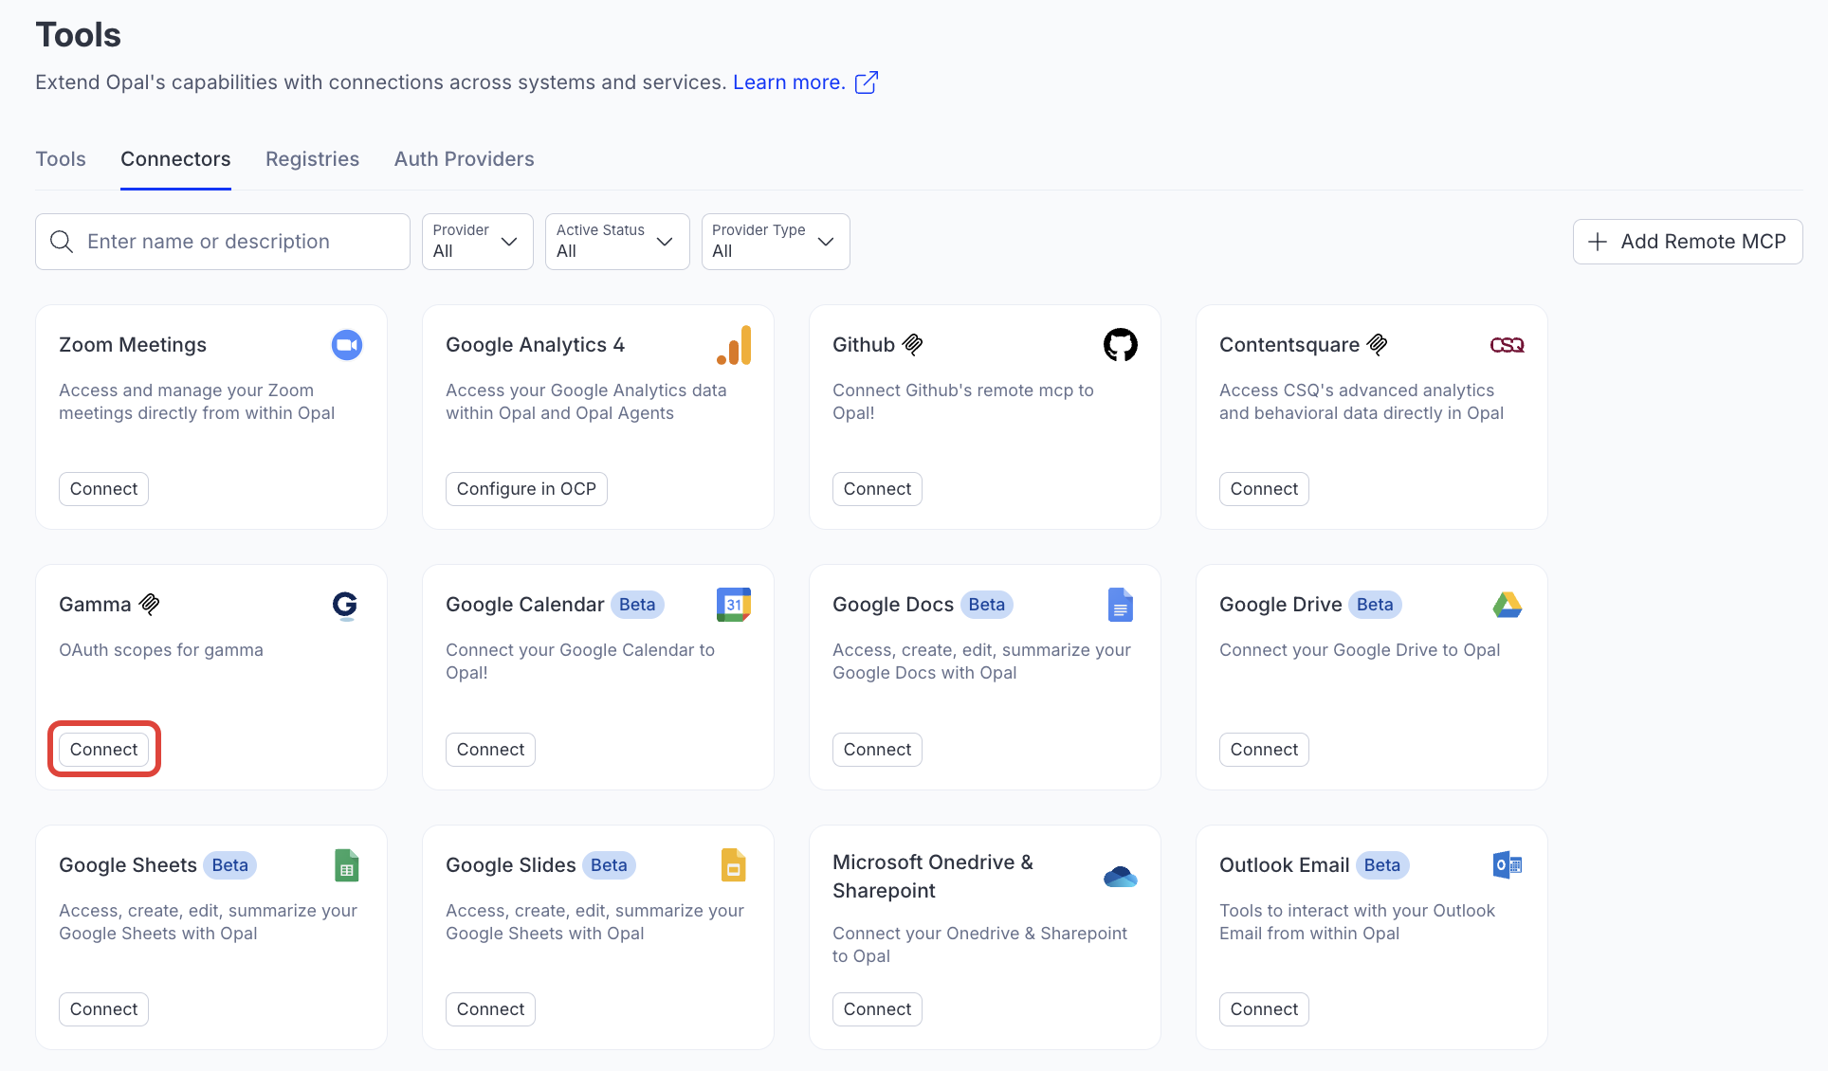1828x1071 pixels.
Task: Click the Add Remote MCP button
Action: pyautogui.click(x=1688, y=242)
